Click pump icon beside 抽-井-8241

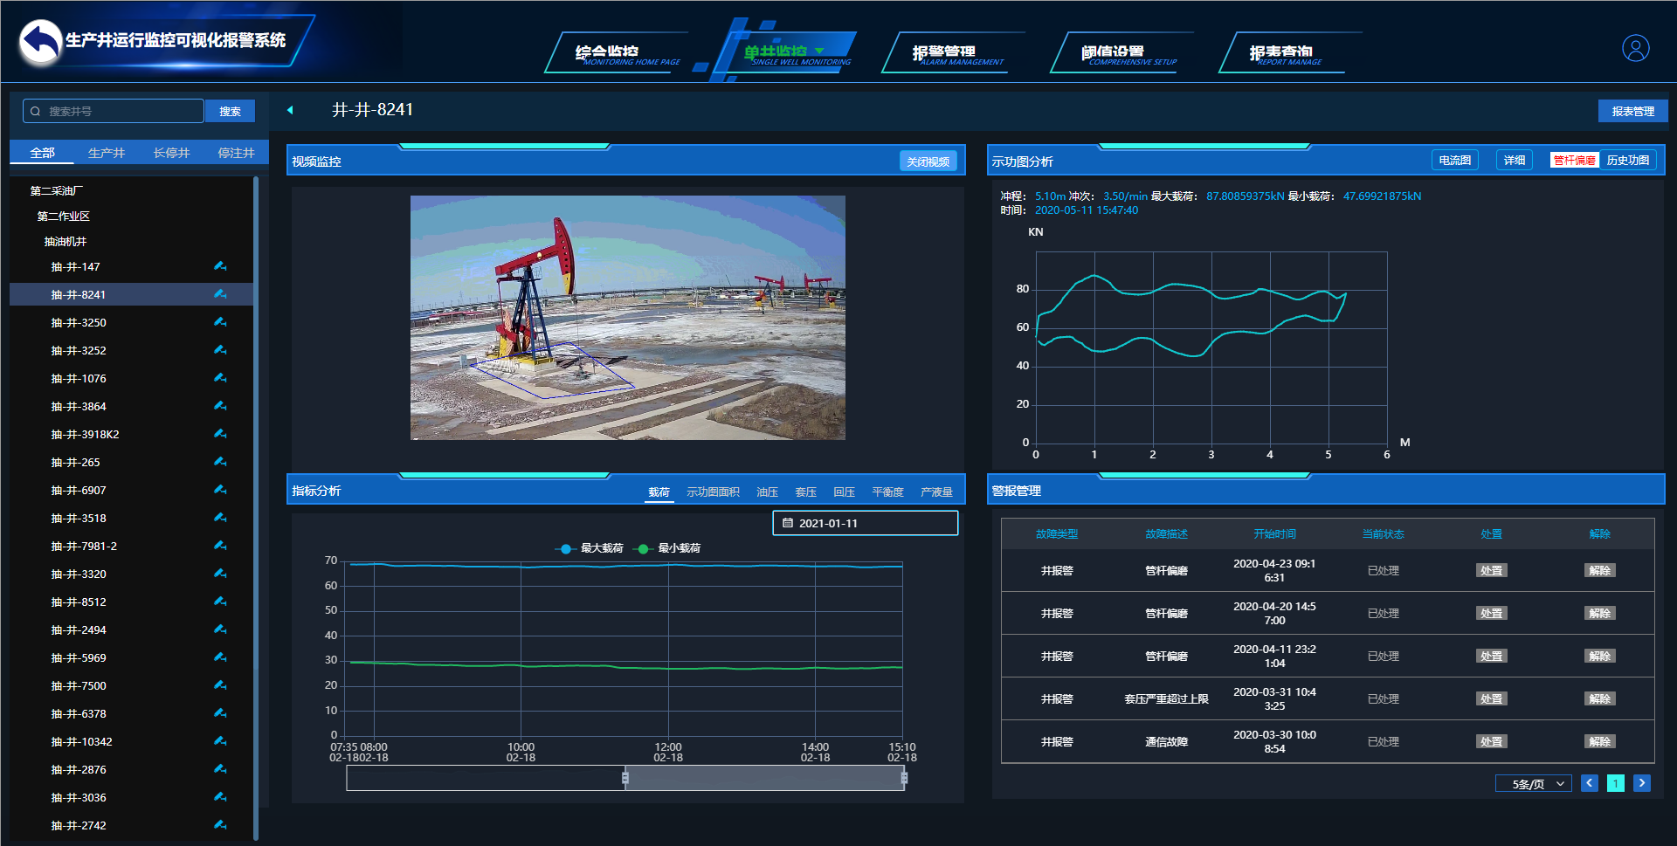pyautogui.click(x=220, y=294)
